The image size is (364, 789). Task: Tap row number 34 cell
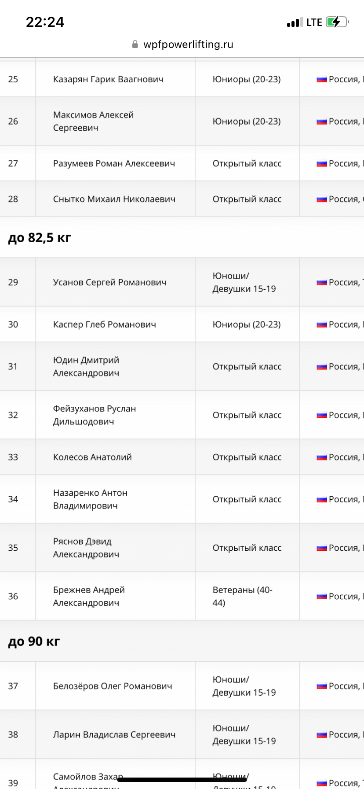click(18, 499)
